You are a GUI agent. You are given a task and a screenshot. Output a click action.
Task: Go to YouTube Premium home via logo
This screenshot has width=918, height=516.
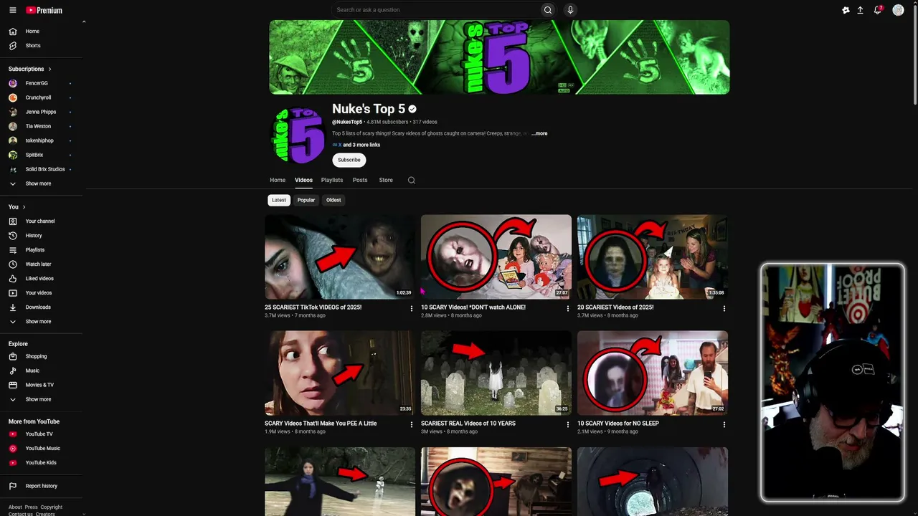click(44, 10)
